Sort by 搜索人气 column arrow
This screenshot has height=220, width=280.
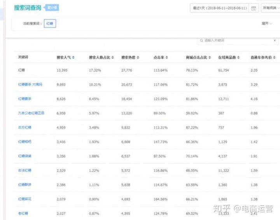(x=73, y=57)
